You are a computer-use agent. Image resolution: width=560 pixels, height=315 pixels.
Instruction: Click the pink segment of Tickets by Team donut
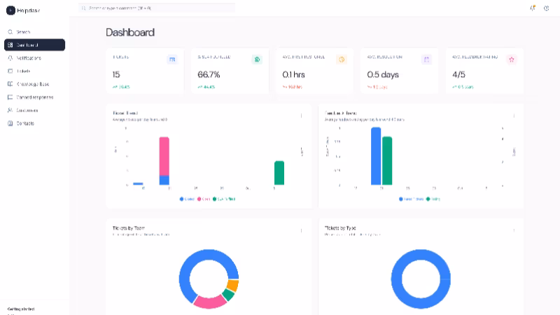pos(209,302)
